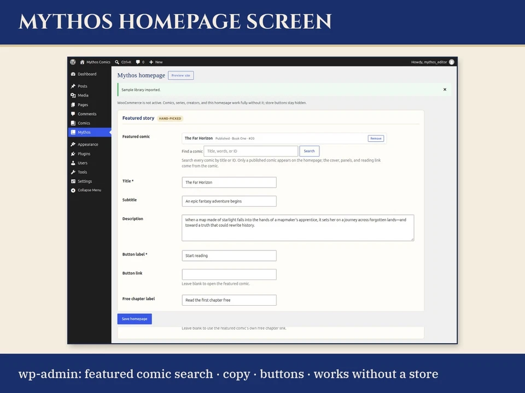
Task: Open the WordPress logo menu
Action: point(73,62)
